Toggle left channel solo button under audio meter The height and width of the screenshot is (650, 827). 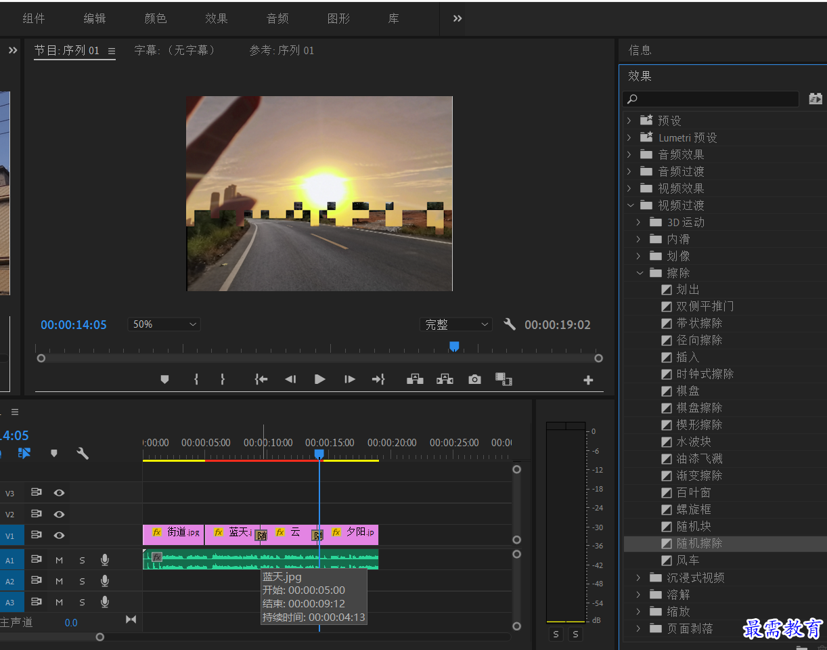[x=556, y=634]
